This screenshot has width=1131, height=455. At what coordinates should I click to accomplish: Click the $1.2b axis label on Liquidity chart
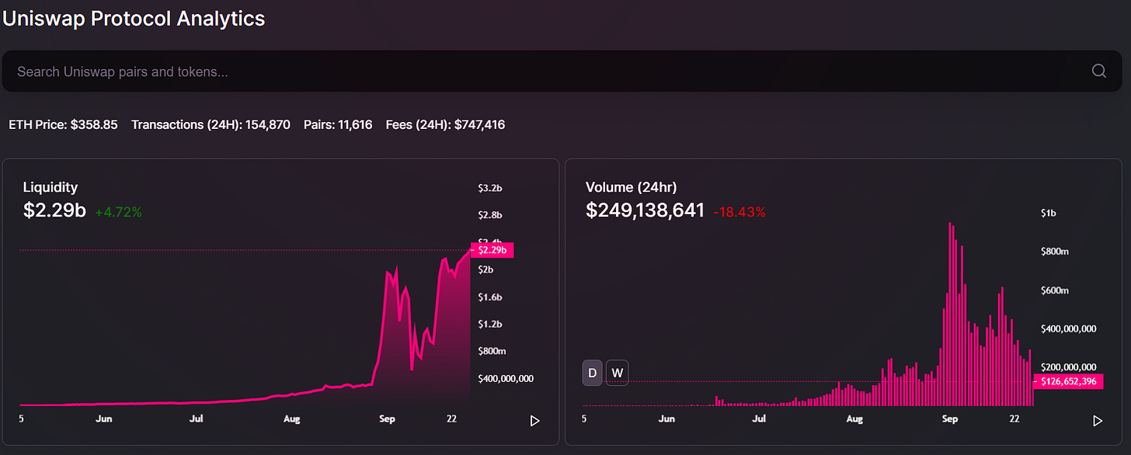(491, 325)
